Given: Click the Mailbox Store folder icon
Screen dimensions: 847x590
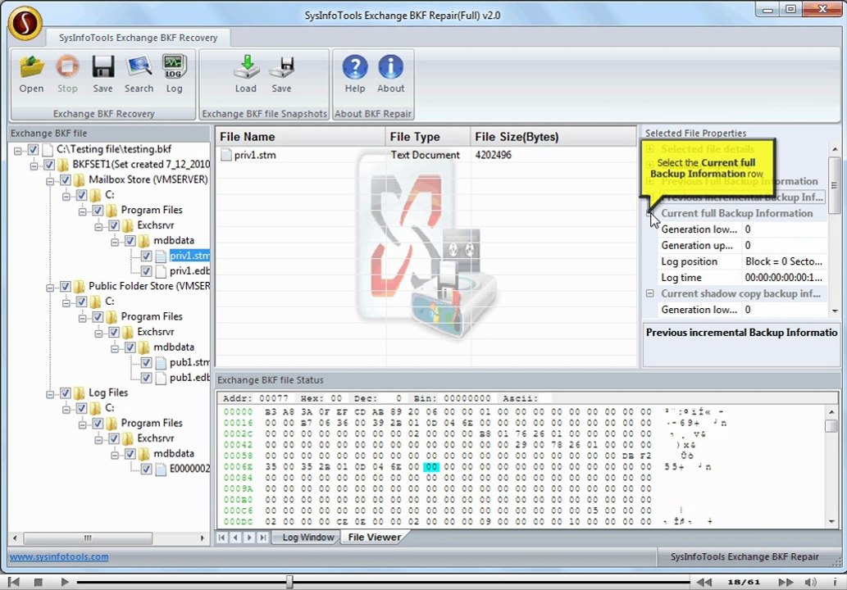Looking at the screenshot, I should coord(80,179).
